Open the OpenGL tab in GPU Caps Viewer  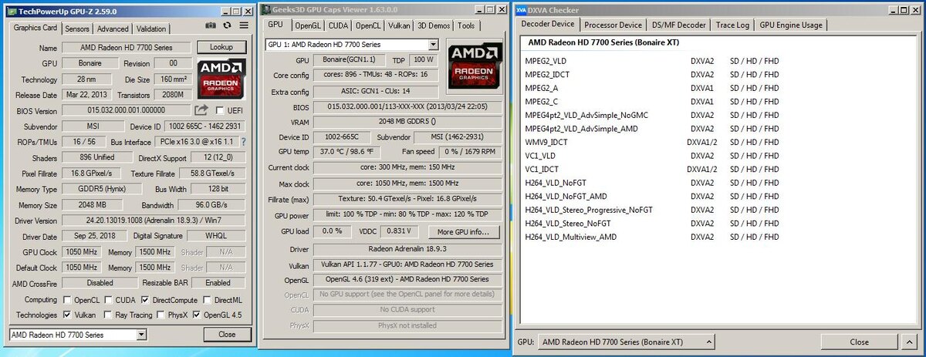(x=308, y=25)
